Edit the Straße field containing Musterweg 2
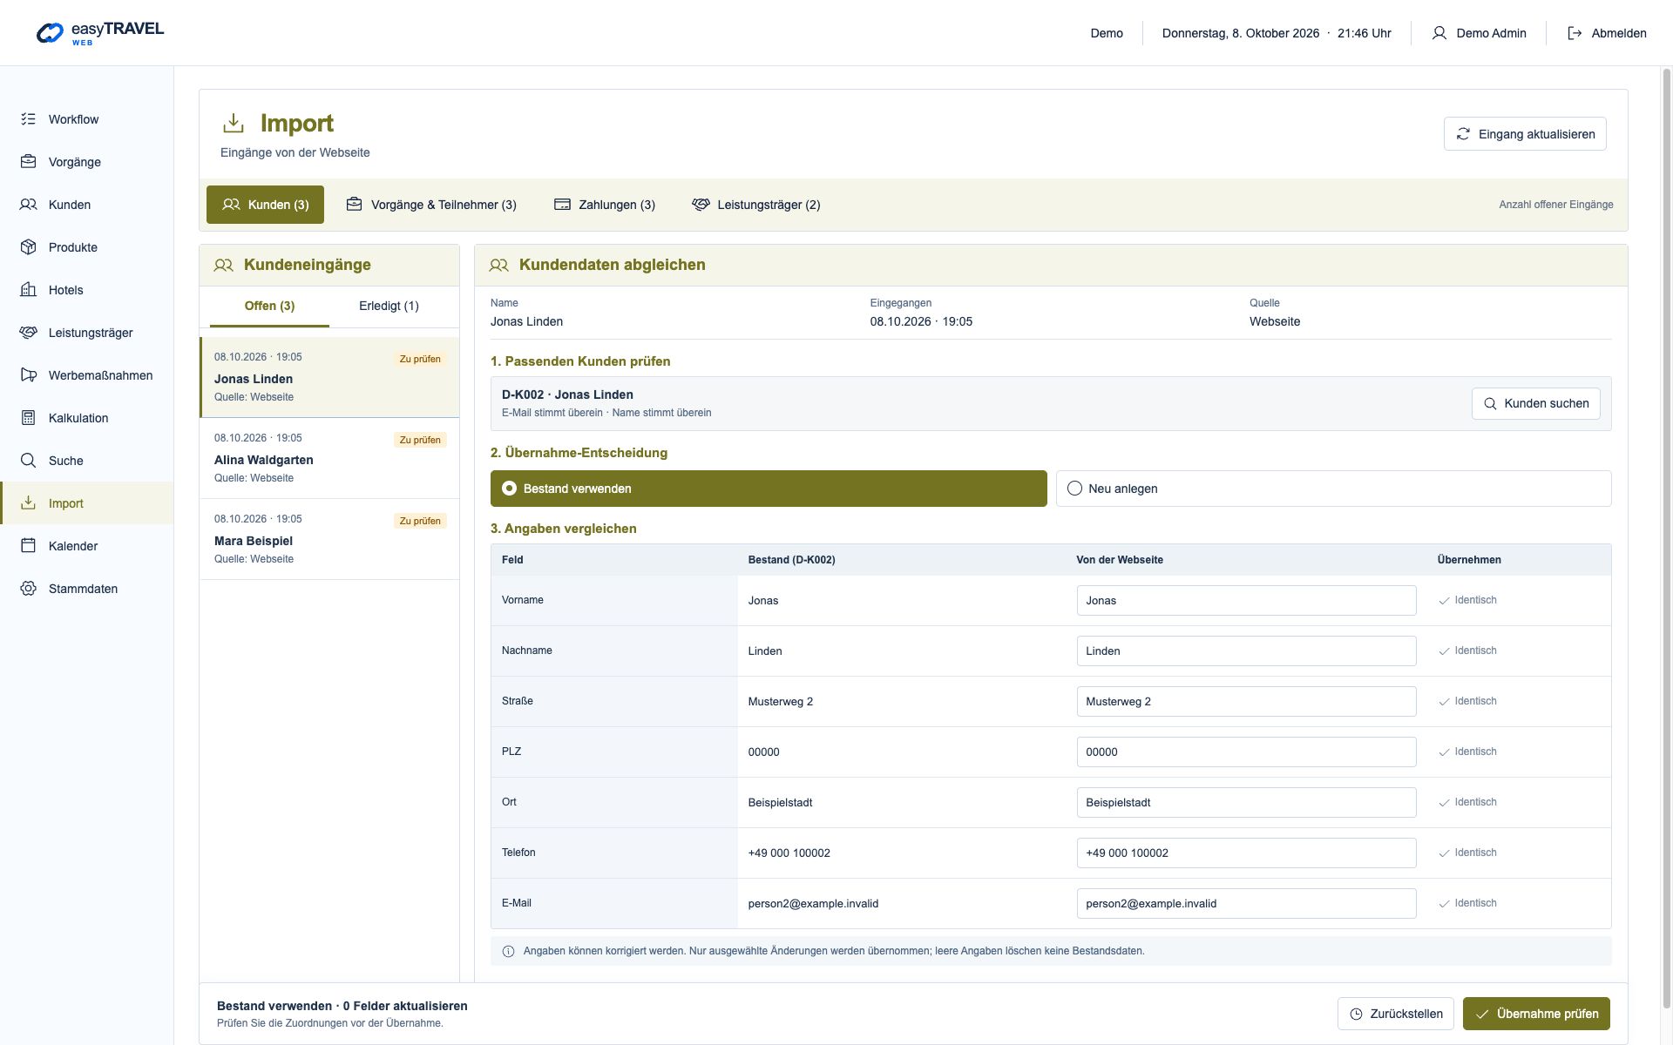The height and width of the screenshot is (1045, 1673). [1246, 701]
